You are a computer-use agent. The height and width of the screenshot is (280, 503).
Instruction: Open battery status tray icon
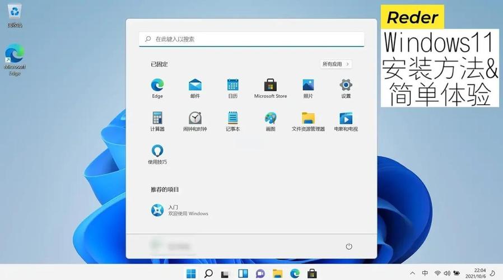point(457,273)
